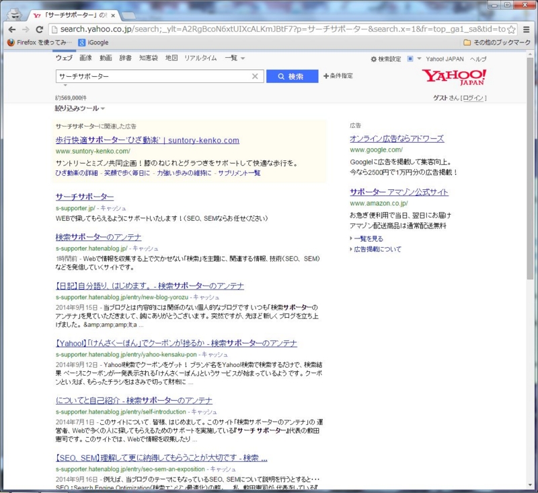Open Chrome hamburger menu
The width and height of the screenshot is (538, 493).
coord(527,30)
